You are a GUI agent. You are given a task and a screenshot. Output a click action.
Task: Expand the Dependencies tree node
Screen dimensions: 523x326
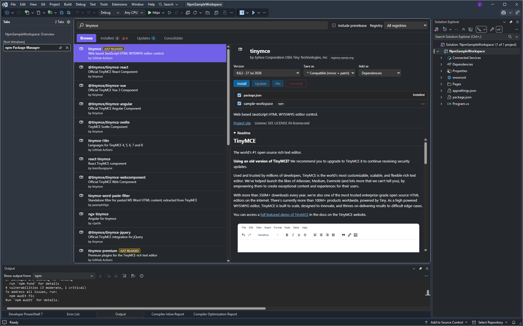[441, 64]
